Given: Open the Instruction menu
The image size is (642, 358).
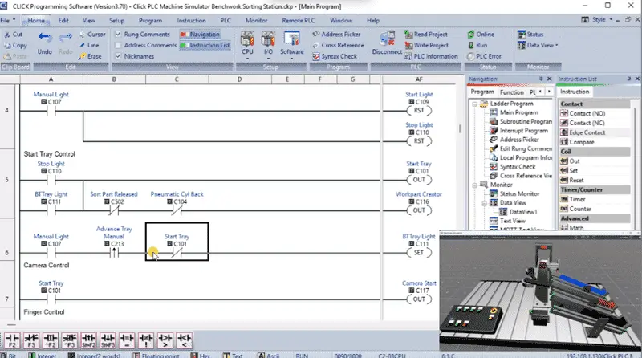Looking at the screenshot, I should 191,21.
